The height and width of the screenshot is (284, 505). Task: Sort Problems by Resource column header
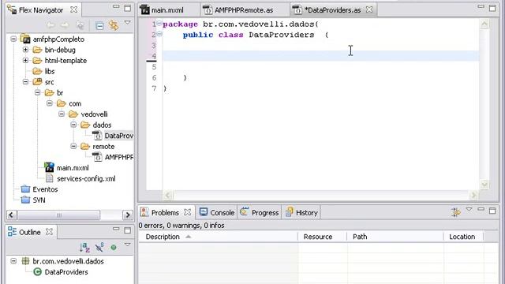point(323,237)
